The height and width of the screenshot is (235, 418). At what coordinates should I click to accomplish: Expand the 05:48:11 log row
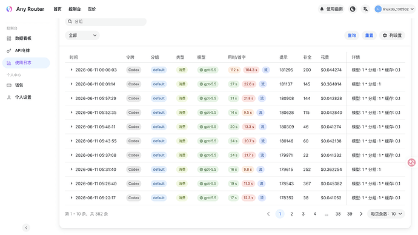pyautogui.click(x=71, y=127)
